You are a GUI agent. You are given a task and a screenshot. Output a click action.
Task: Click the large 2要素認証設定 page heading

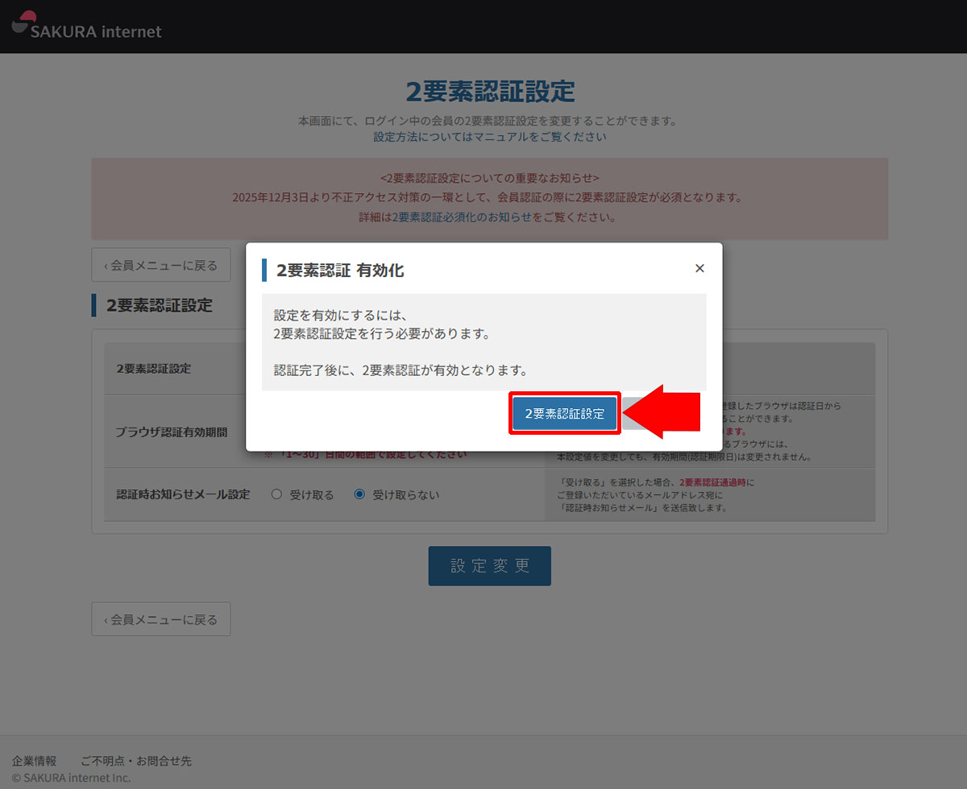pyautogui.click(x=489, y=93)
